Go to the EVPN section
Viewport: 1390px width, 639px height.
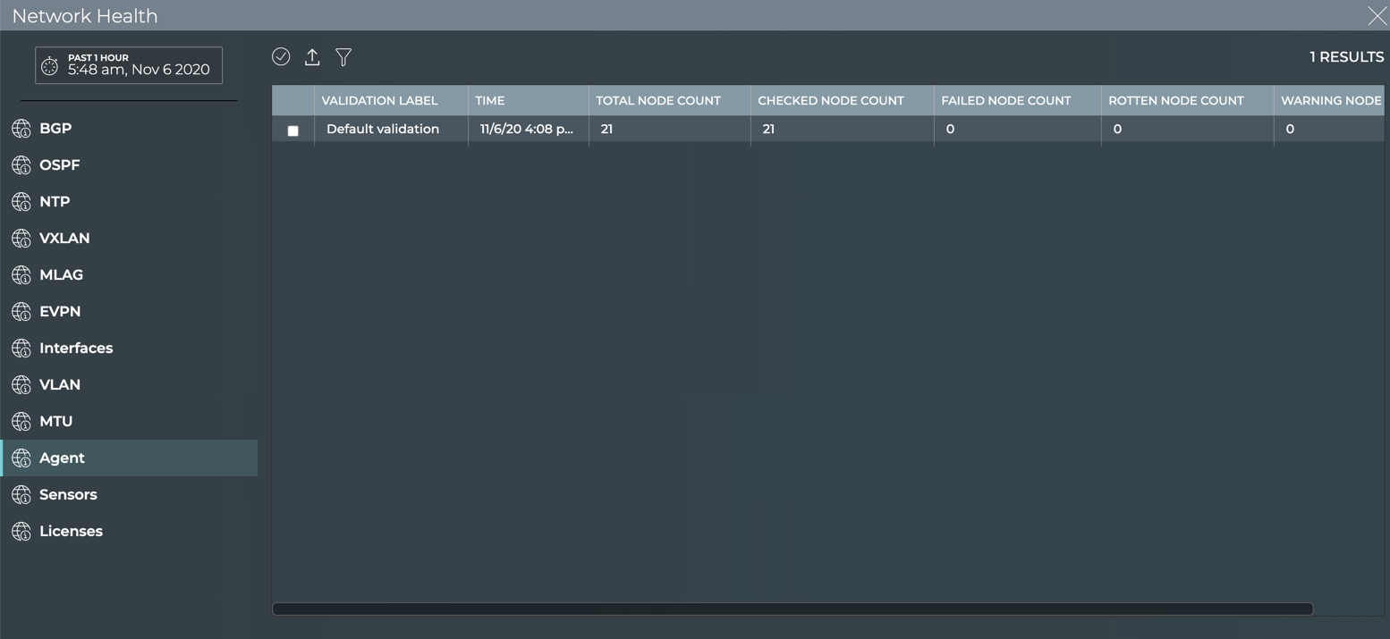(60, 312)
